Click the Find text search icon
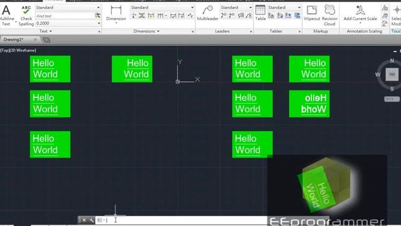The height and width of the screenshot is (226, 401). coord(98,16)
